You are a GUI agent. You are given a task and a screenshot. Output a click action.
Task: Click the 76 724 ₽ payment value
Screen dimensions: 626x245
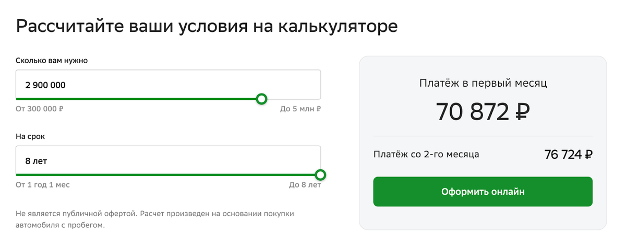pyautogui.click(x=569, y=155)
